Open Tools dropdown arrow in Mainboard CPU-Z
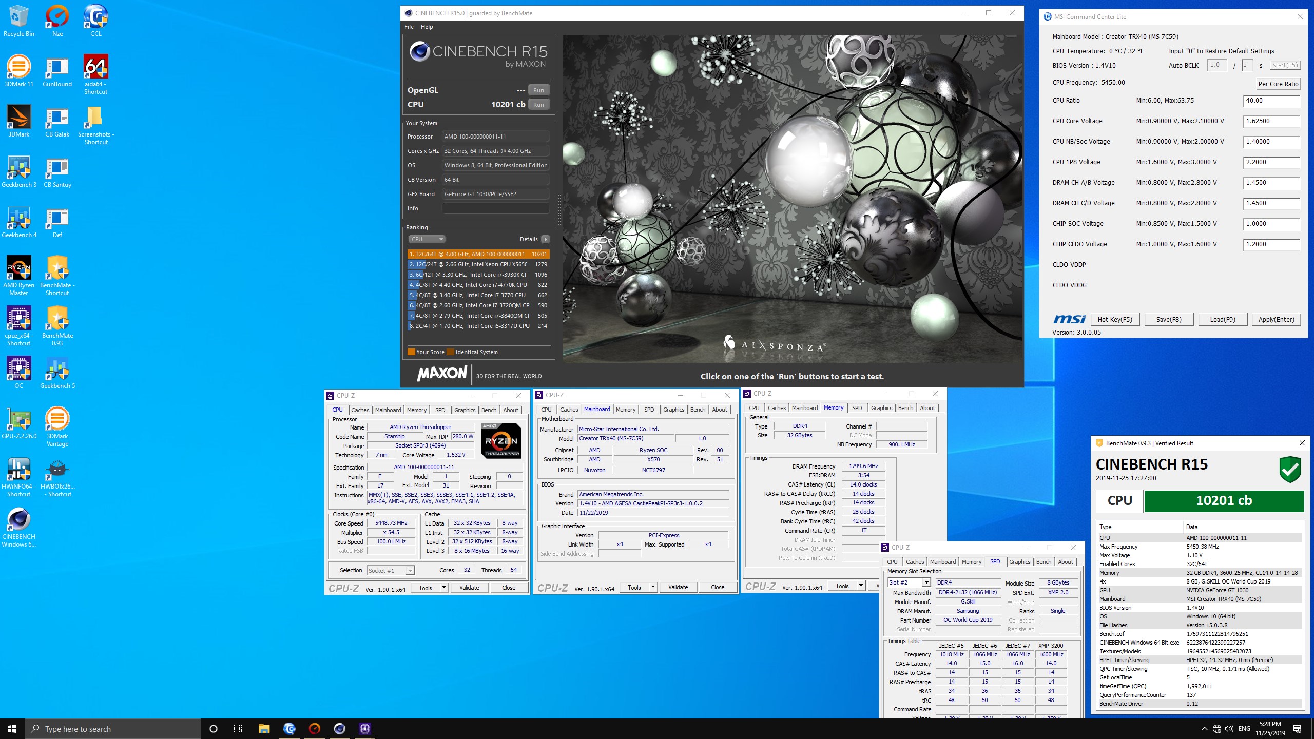The image size is (1314, 739). [x=653, y=587]
